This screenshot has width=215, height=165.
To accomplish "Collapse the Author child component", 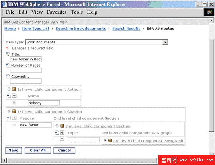I will point(9,89).
